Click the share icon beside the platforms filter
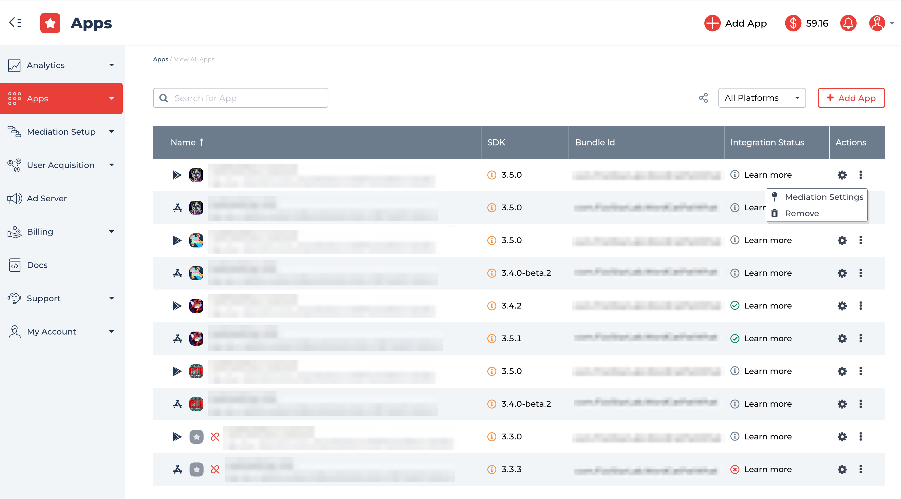901x499 pixels. coord(703,98)
